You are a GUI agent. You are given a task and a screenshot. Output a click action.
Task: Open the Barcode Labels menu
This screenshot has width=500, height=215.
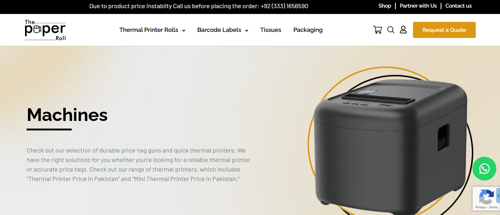[x=219, y=30]
